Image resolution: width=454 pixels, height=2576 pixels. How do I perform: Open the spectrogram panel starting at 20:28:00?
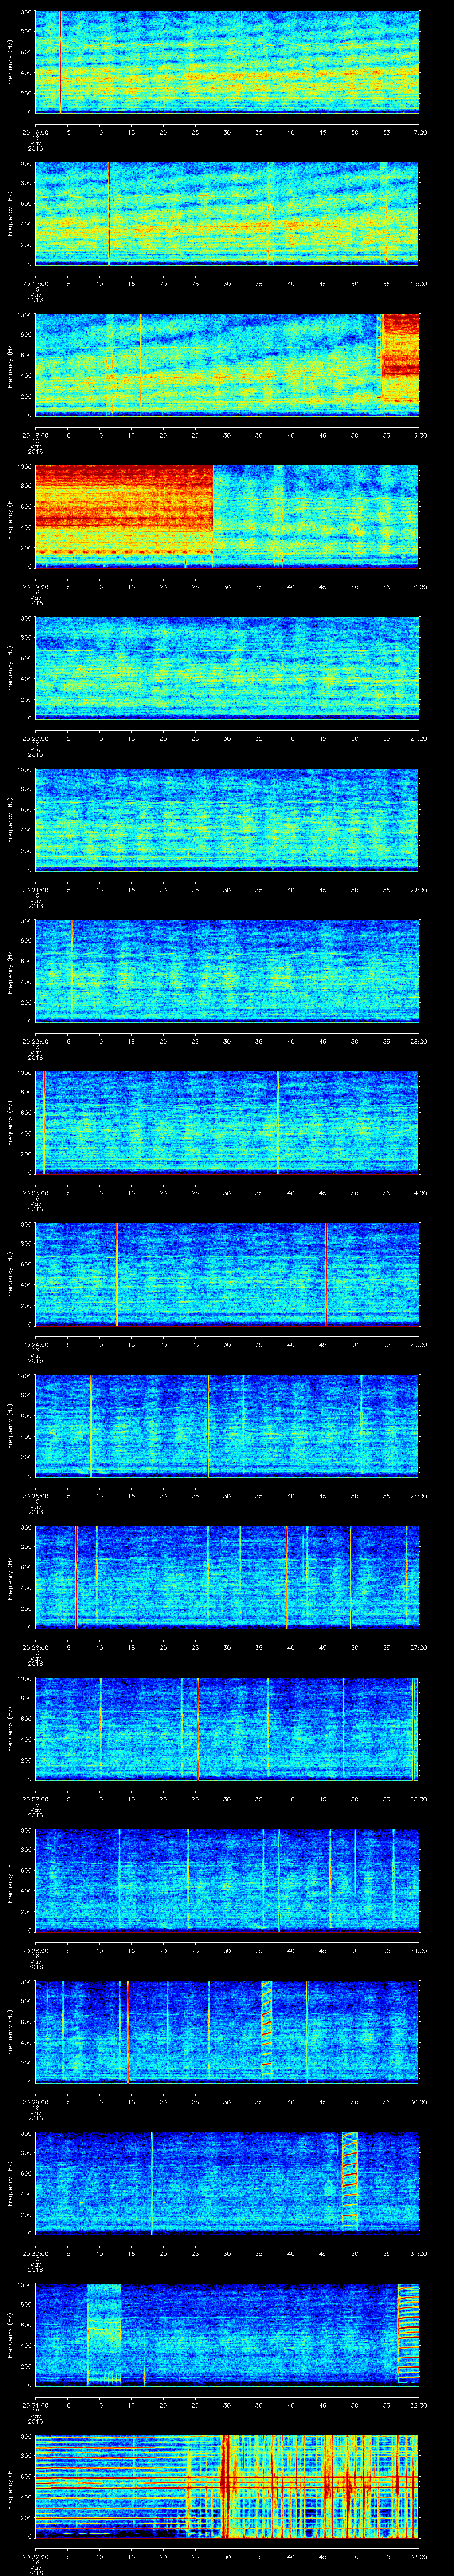click(227, 1880)
